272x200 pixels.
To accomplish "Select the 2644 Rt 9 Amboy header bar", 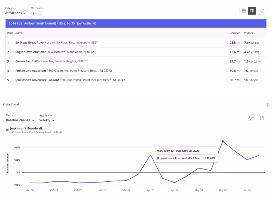I will pos(136,23).
